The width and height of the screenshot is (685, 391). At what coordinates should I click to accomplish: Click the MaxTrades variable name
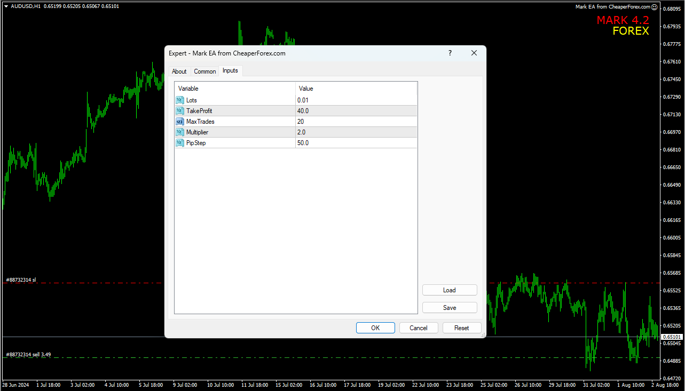coord(200,122)
